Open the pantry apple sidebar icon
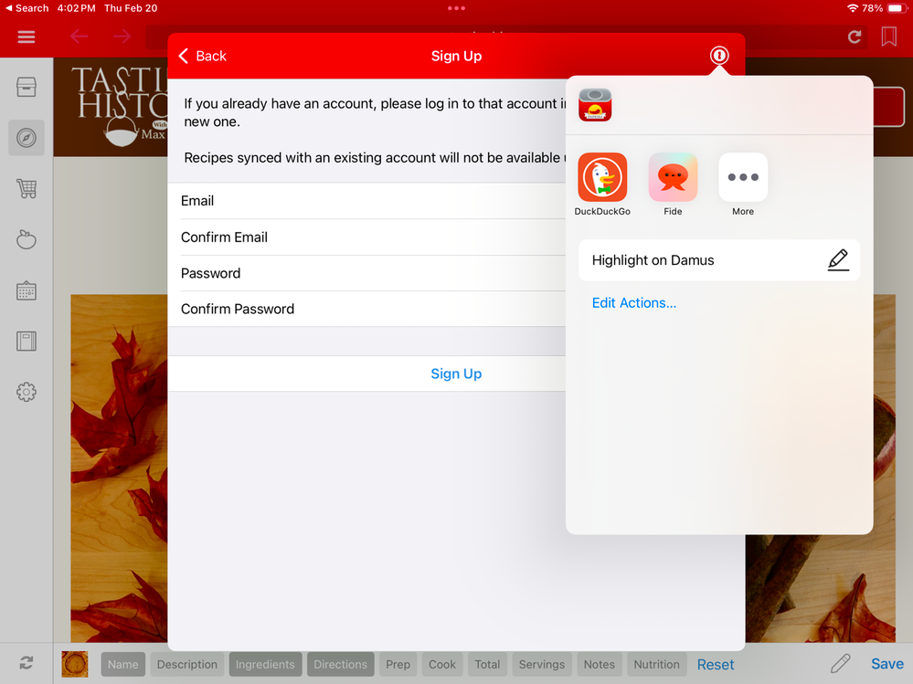The image size is (913, 684). pyautogui.click(x=27, y=240)
